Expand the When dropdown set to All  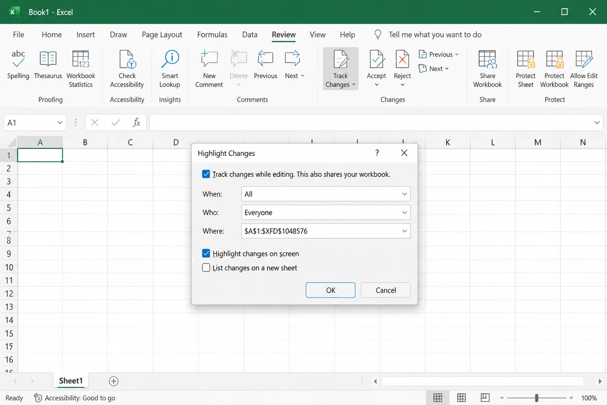click(404, 194)
